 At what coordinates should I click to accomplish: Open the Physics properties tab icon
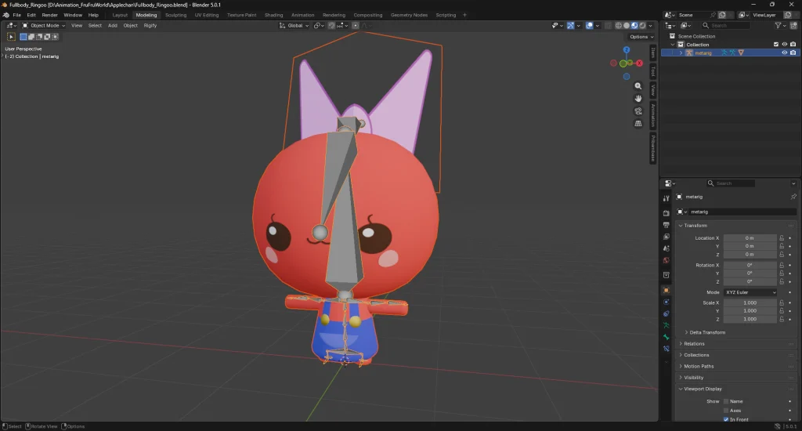(x=666, y=302)
